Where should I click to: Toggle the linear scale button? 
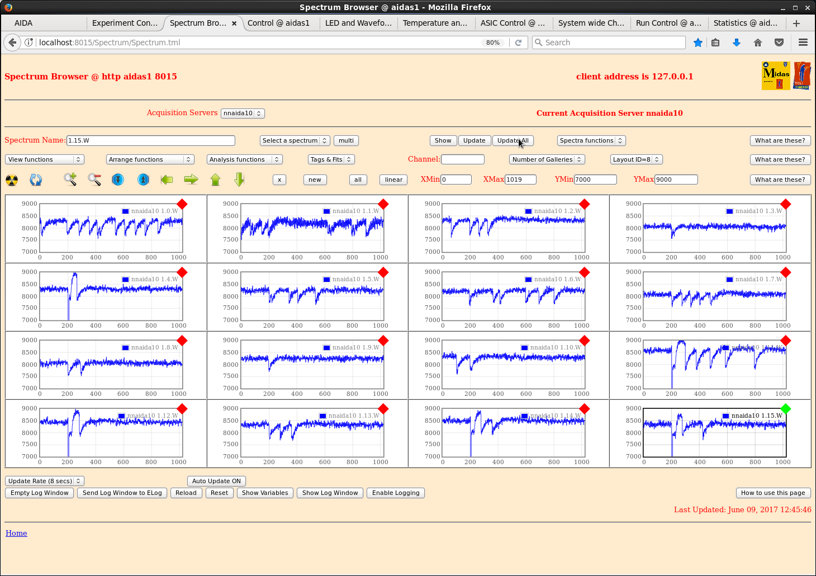(x=393, y=180)
